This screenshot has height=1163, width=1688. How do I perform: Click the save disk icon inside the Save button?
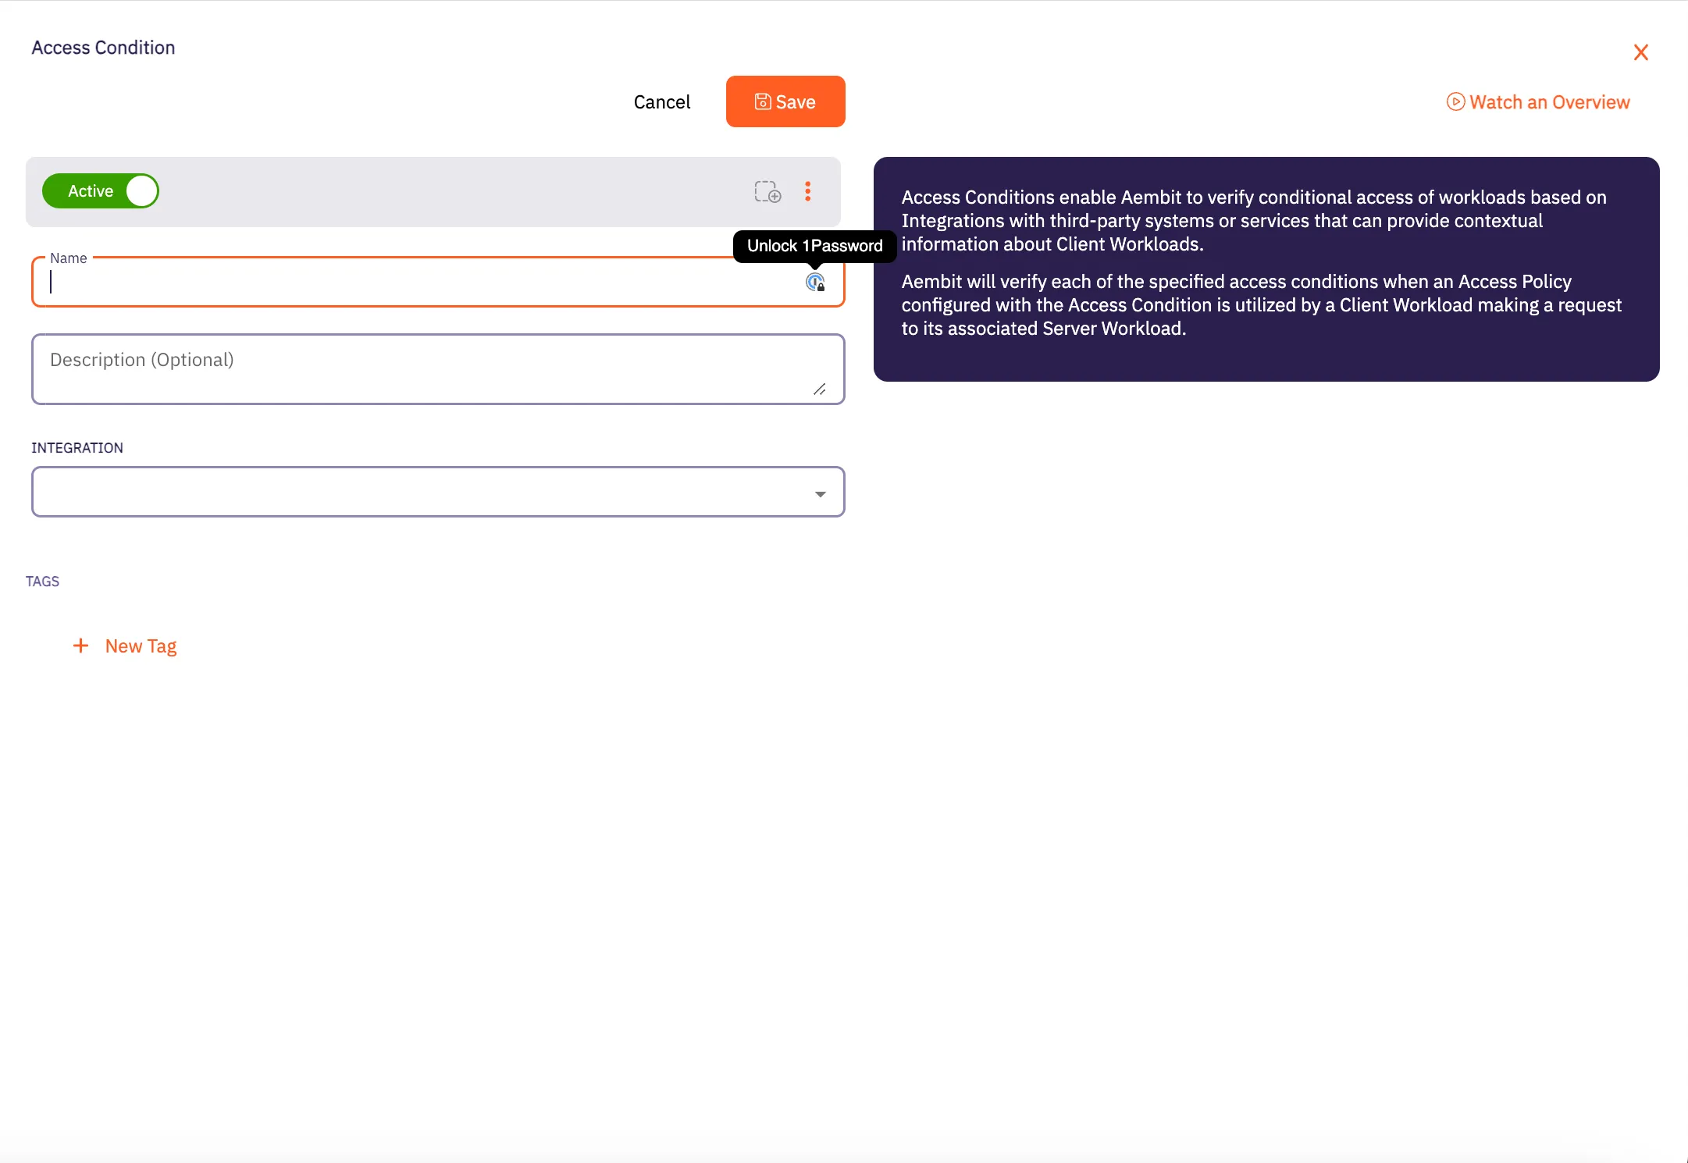point(763,101)
